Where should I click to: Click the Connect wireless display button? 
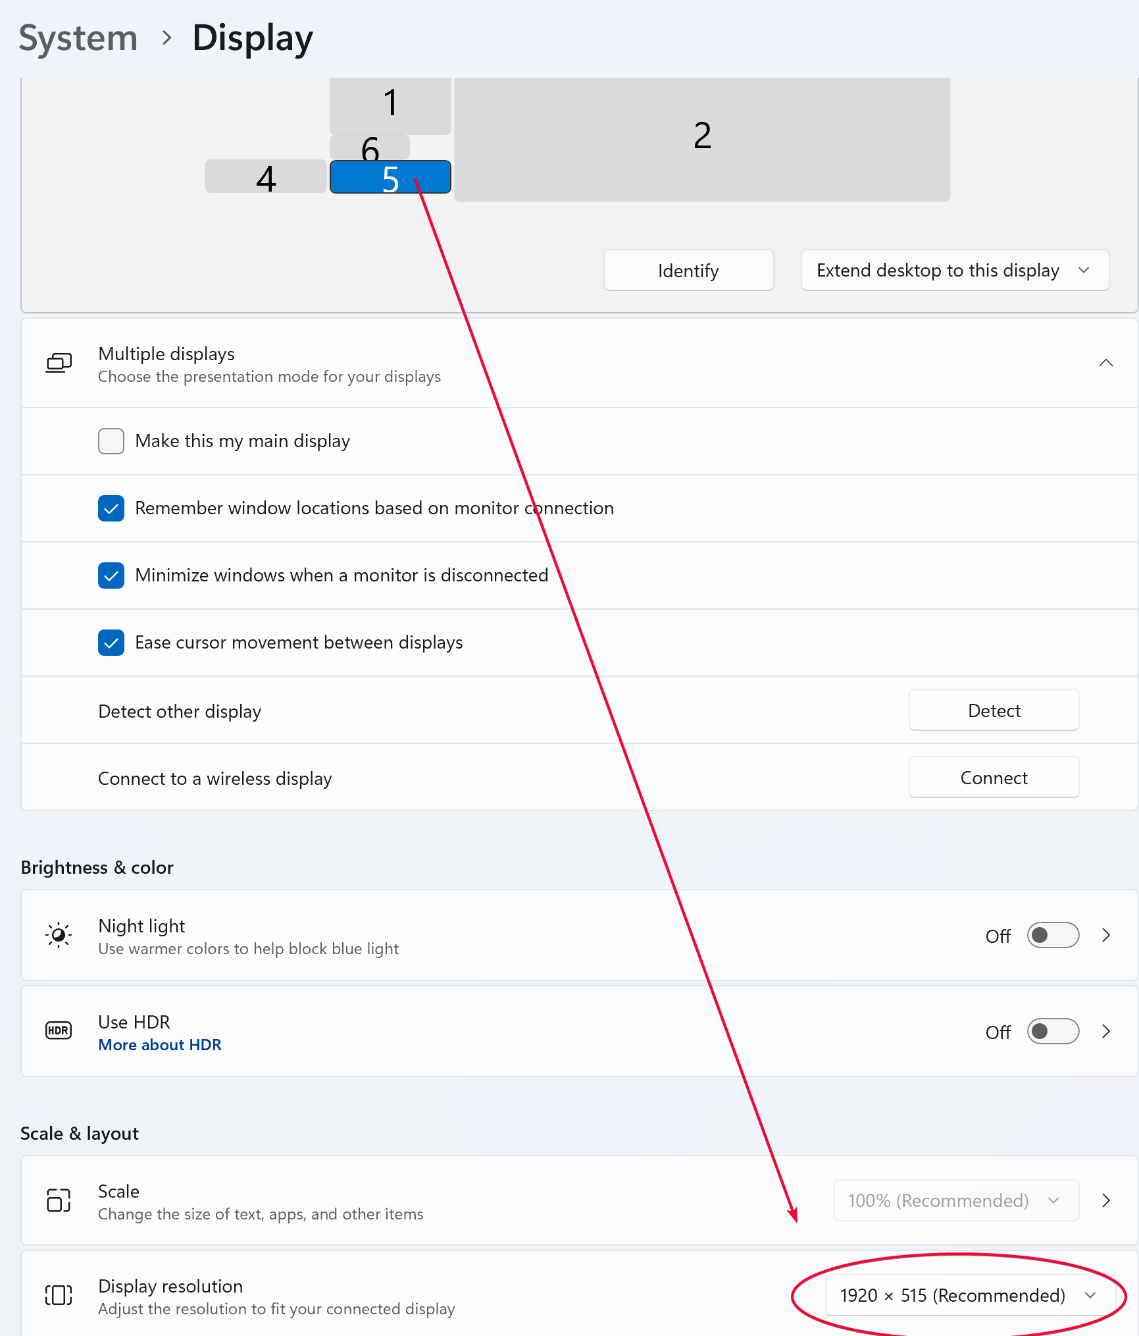point(994,778)
